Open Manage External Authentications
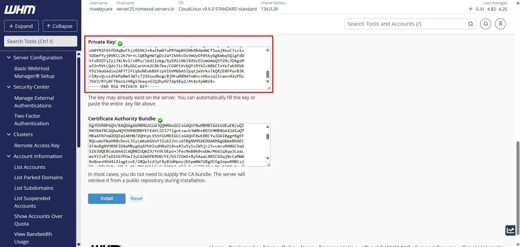520x247 pixels. click(x=34, y=102)
